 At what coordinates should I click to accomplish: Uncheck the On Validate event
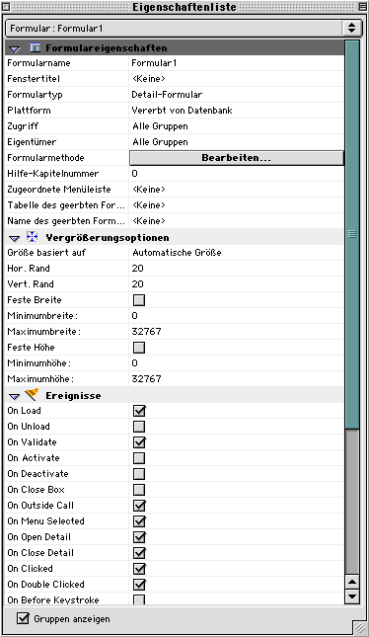(x=139, y=442)
